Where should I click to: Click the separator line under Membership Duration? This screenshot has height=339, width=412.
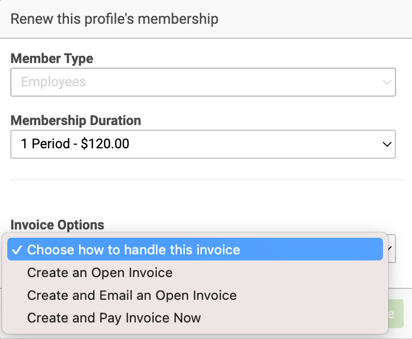click(207, 180)
